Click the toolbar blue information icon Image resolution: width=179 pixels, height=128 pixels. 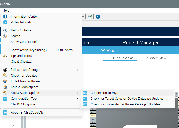98,17
